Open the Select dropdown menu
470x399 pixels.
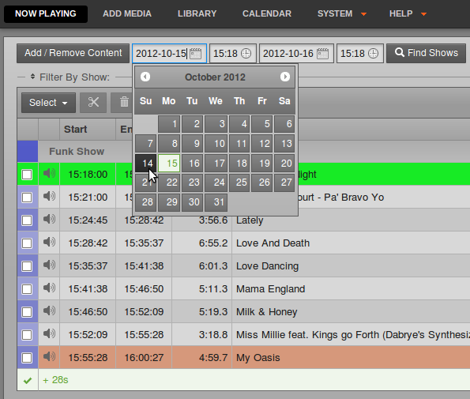48,103
